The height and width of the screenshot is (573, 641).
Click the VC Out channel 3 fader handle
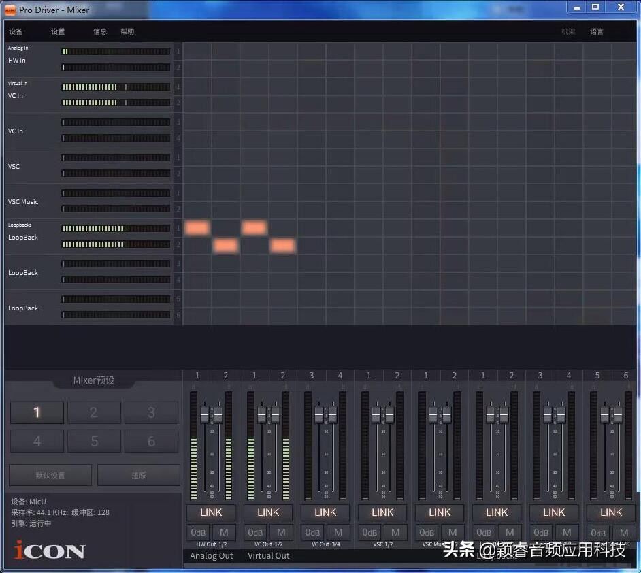tap(319, 415)
